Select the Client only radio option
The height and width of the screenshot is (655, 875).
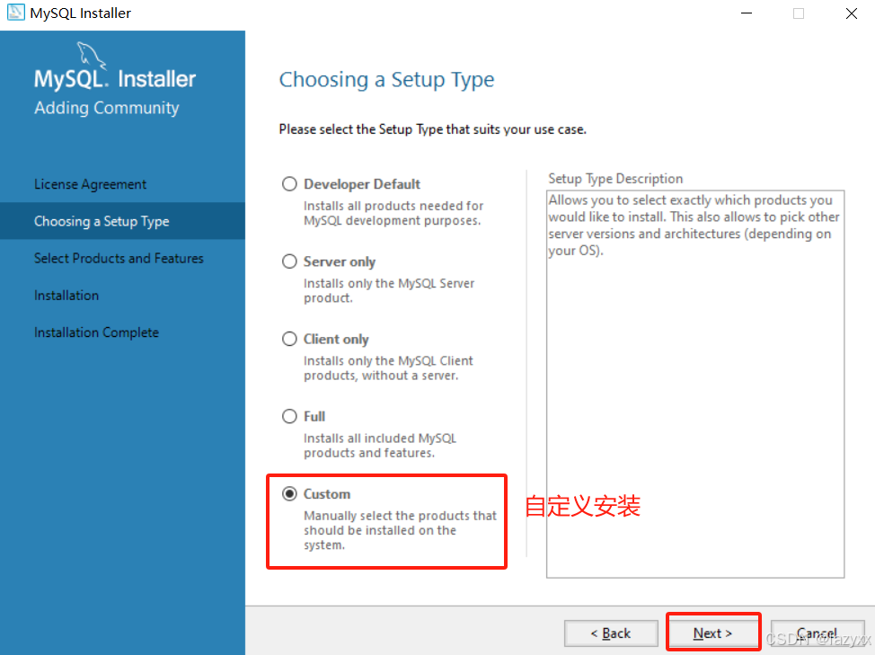(289, 340)
